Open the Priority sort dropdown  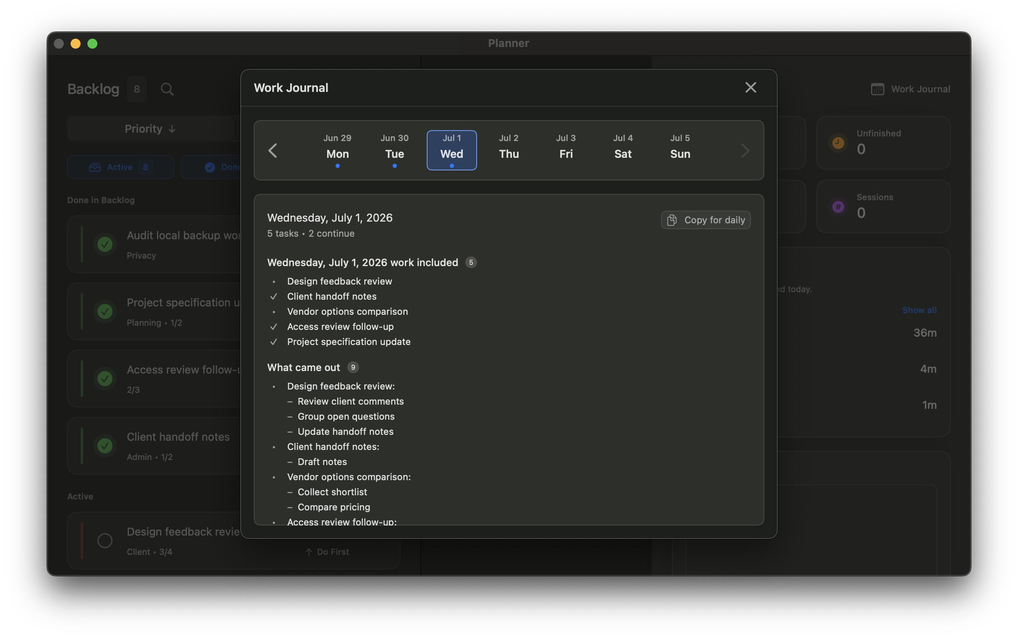point(150,129)
